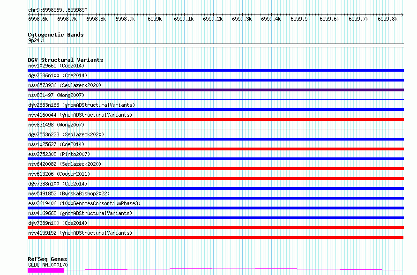Click the red bar under nsv613206
417x275 pixels.
[x=216, y=178]
